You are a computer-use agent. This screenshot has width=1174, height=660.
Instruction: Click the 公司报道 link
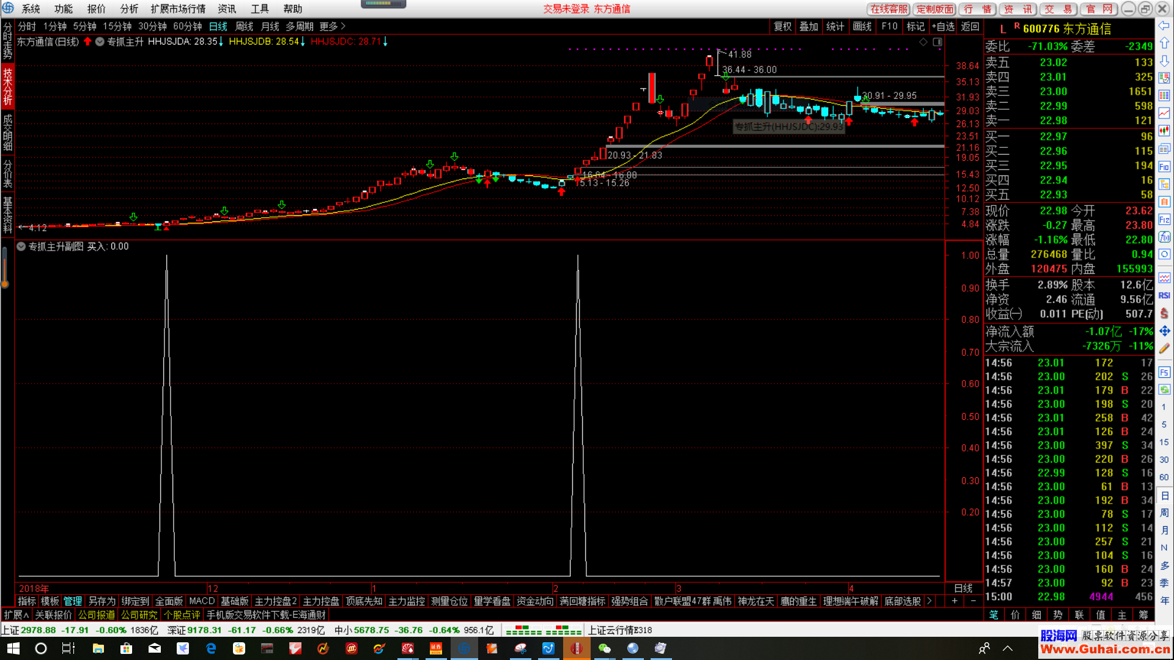coord(96,615)
